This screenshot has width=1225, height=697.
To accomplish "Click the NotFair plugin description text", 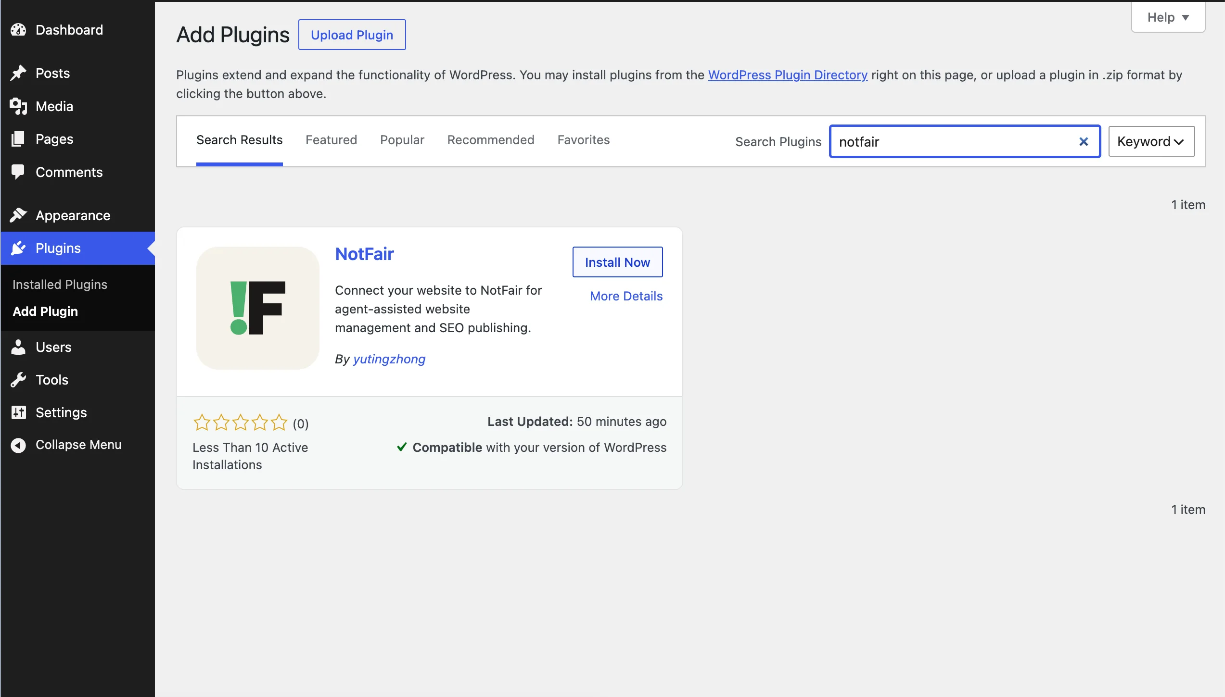I will pos(438,309).
